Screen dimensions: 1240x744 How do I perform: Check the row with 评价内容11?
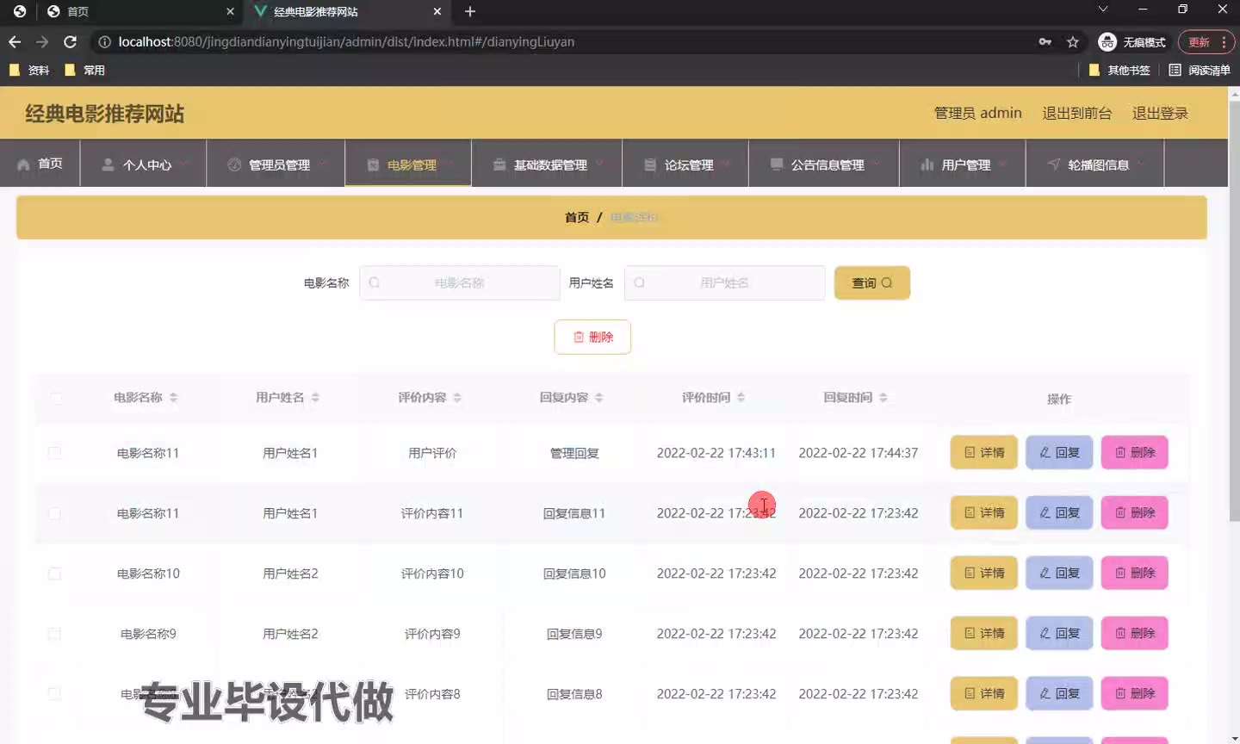point(54,512)
